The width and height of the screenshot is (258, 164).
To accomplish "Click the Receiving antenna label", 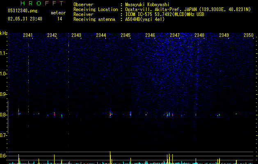I will [x=94, y=19].
